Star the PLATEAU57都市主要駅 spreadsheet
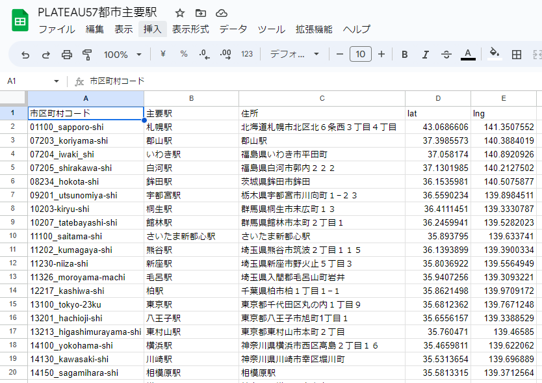Screen dimensions: 542x383 (179, 12)
